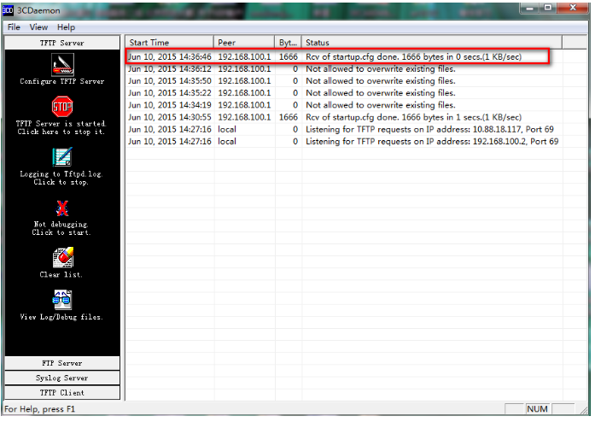The height and width of the screenshot is (422, 595).
Task: Open the View Log/Debug files icon
Action: [62, 300]
